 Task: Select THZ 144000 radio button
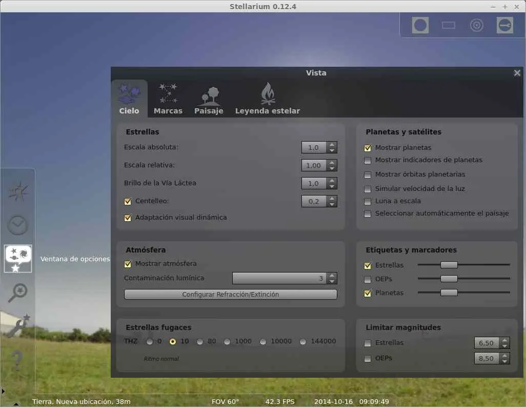[303, 341]
